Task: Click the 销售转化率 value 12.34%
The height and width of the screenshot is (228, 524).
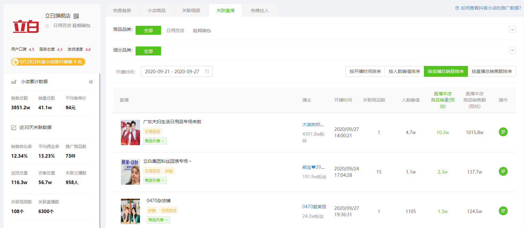Action: (x=19, y=156)
